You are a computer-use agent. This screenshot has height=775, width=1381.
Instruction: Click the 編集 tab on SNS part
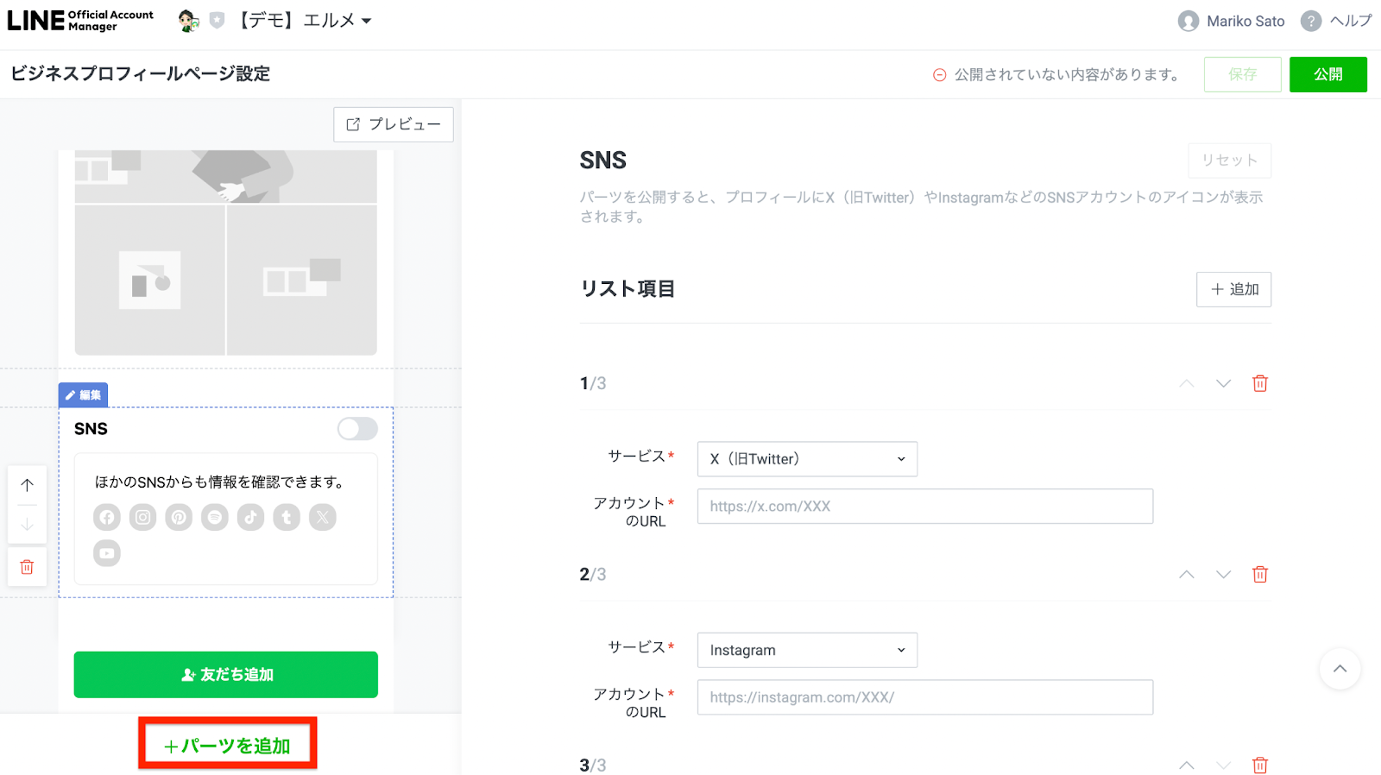coord(84,395)
